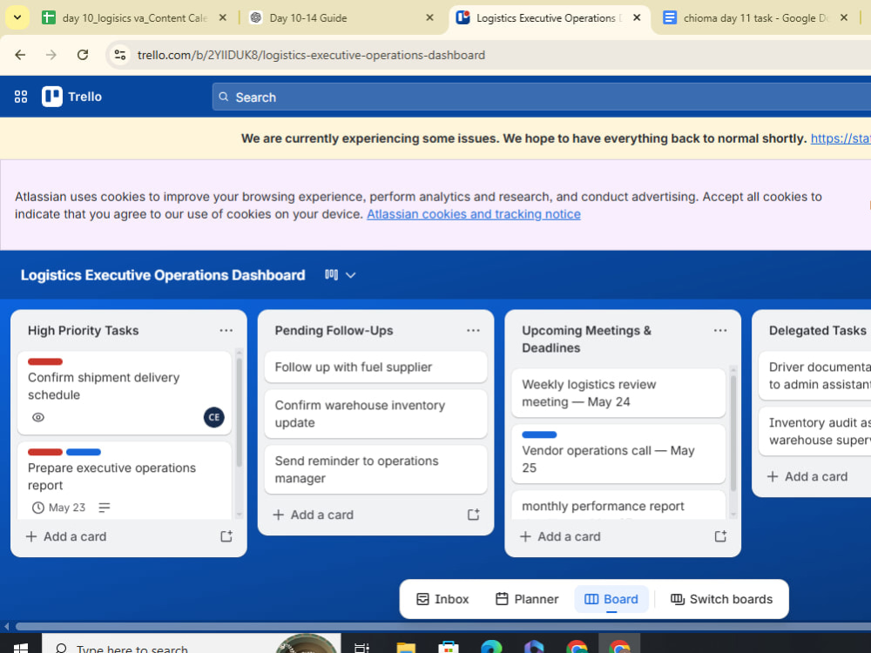The height and width of the screenshot is (653, 871).
Task: Open Vendor operations call — May 25 card
Action: (x=618, y=454)
